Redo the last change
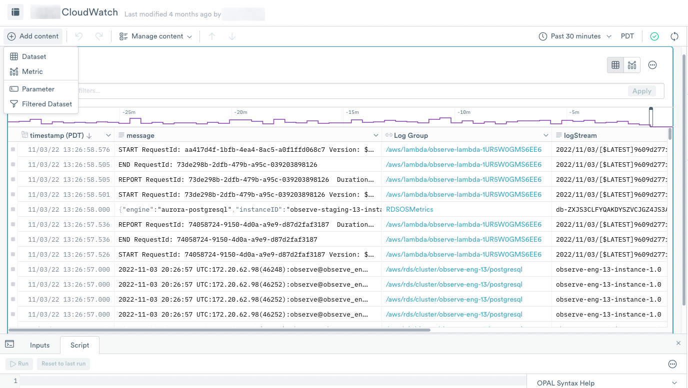The height and width of the screenshot is (388, 688). coord(99,36)
